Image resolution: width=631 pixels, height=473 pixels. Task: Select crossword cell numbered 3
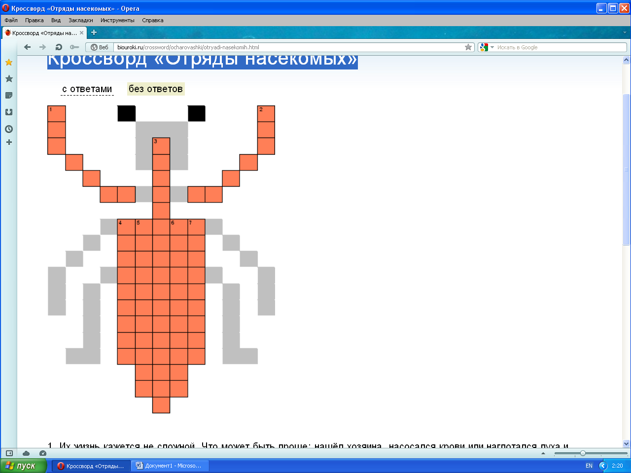tap(161, 146)
